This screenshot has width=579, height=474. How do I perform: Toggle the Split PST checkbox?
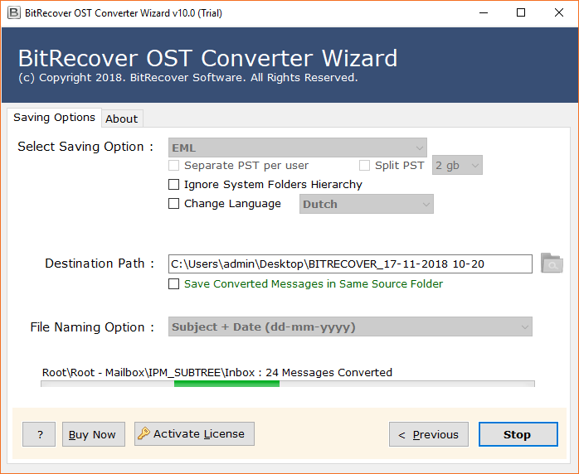[x=364, y=165]
